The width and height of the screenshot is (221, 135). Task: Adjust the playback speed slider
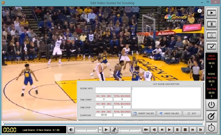(130, 130)
